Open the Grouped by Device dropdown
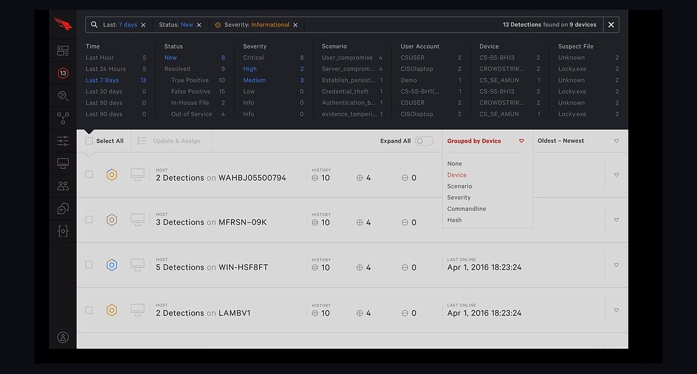 coord(485,141)
